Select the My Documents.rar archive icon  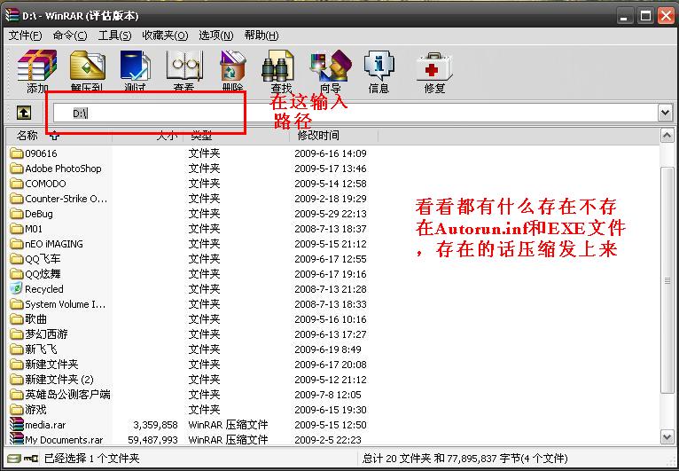click(17, 439)
